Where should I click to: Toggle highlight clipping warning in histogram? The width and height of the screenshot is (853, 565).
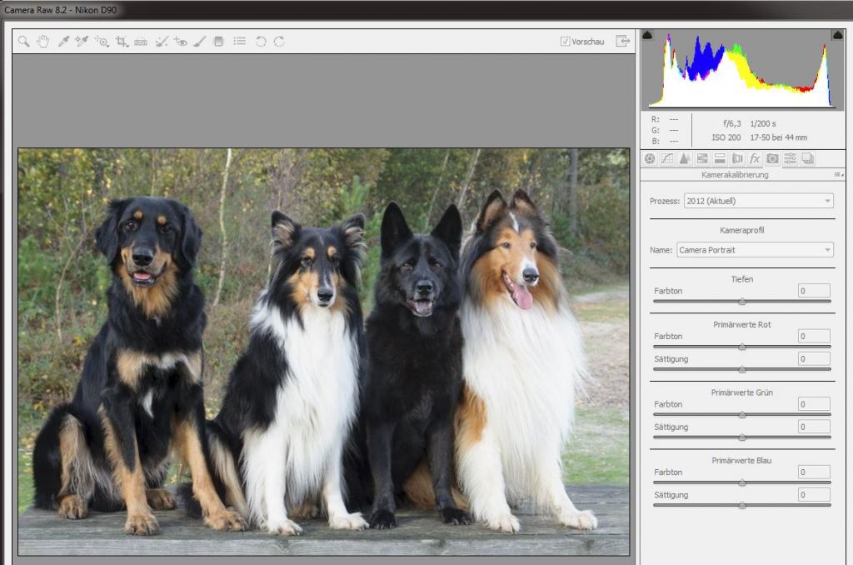838,35
